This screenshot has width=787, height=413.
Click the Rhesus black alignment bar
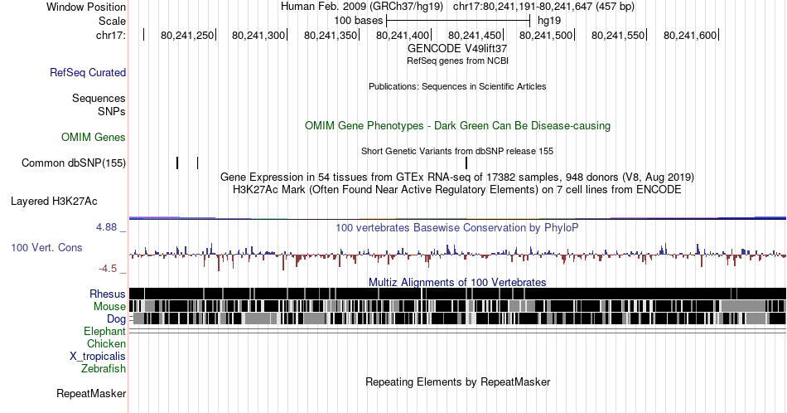point(457,294)
